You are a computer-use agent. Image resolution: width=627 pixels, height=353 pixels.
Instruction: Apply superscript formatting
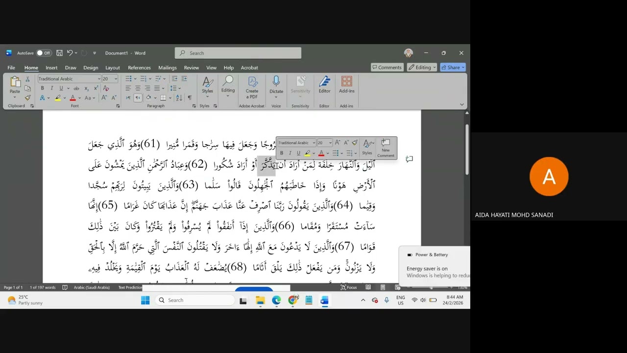[96, 88]
